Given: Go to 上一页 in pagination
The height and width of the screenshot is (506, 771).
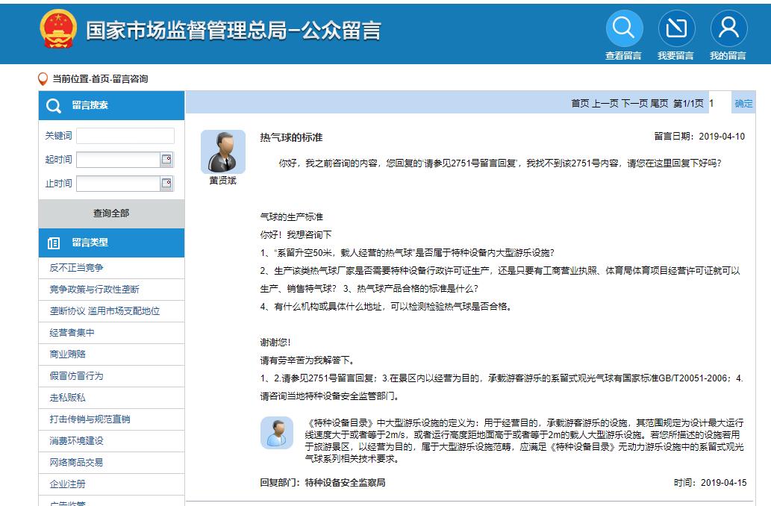Looking at the screenshot, I should coord(605,104).
